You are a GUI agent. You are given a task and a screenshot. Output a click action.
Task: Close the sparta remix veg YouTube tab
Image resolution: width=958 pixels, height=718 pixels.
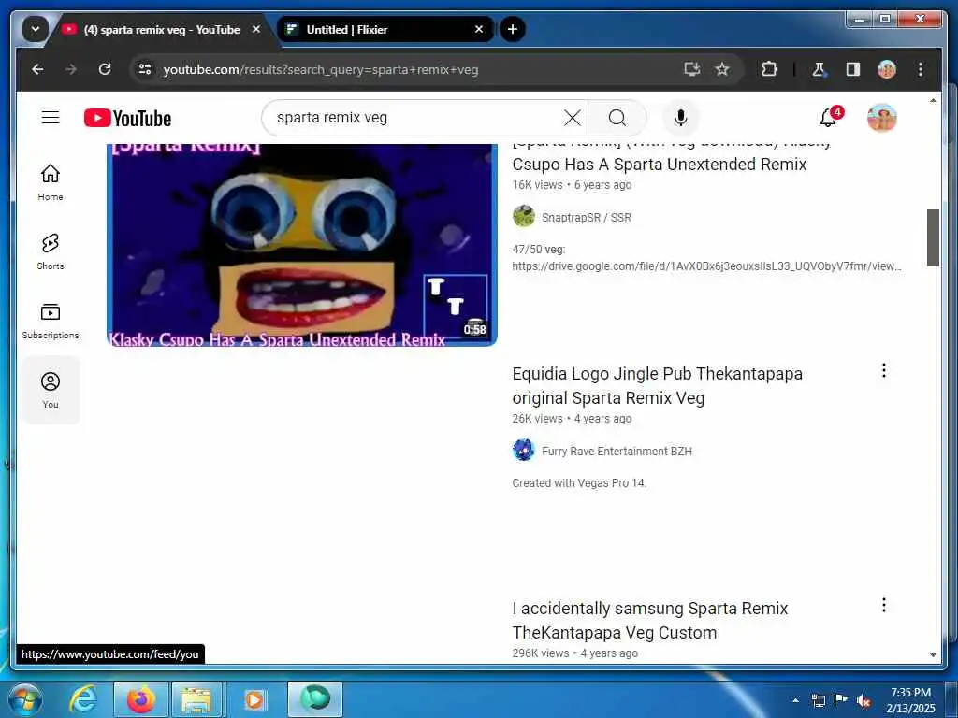tap(256, 29)
